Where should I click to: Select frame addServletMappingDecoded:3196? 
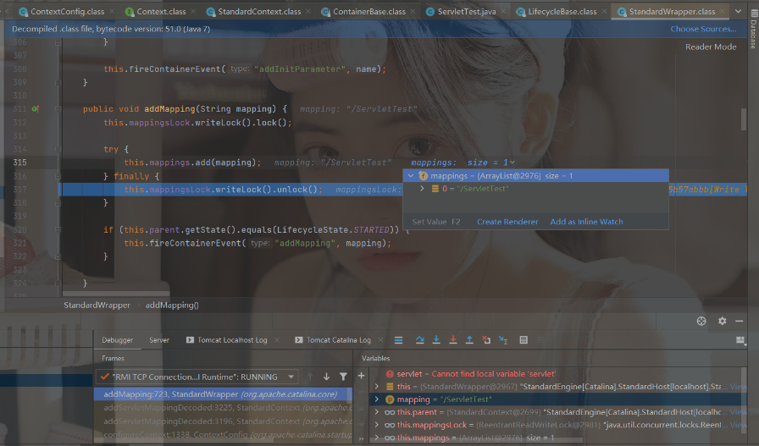click(222, 421)
